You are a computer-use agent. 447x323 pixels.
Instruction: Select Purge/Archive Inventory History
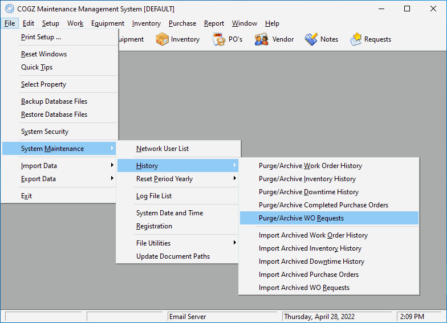coord(330,179)
